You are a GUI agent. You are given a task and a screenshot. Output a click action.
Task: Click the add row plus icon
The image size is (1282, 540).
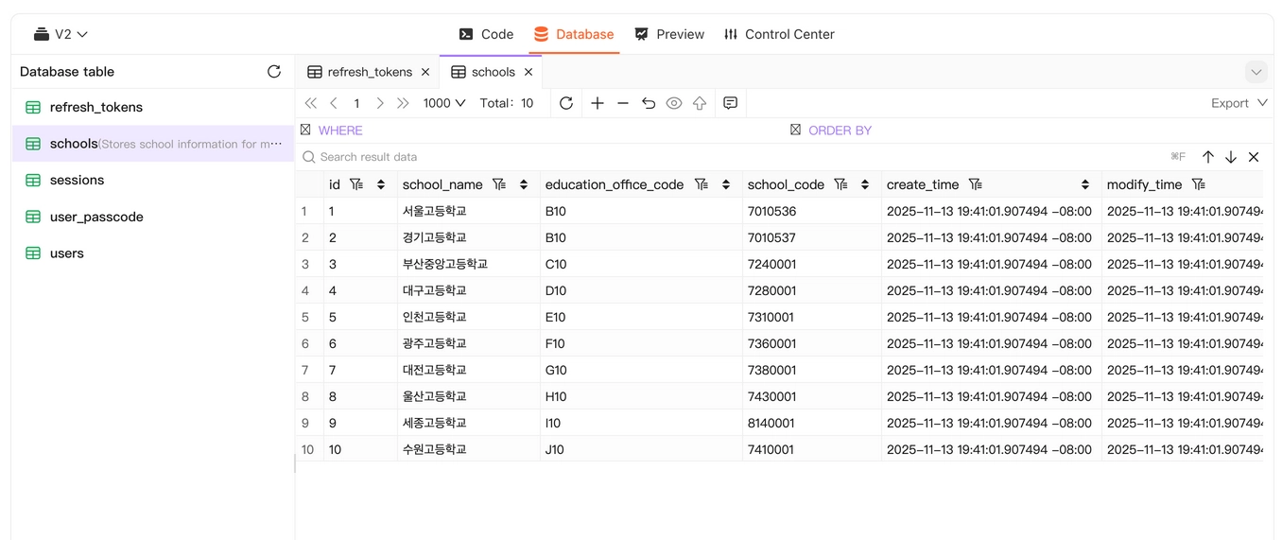598,103
